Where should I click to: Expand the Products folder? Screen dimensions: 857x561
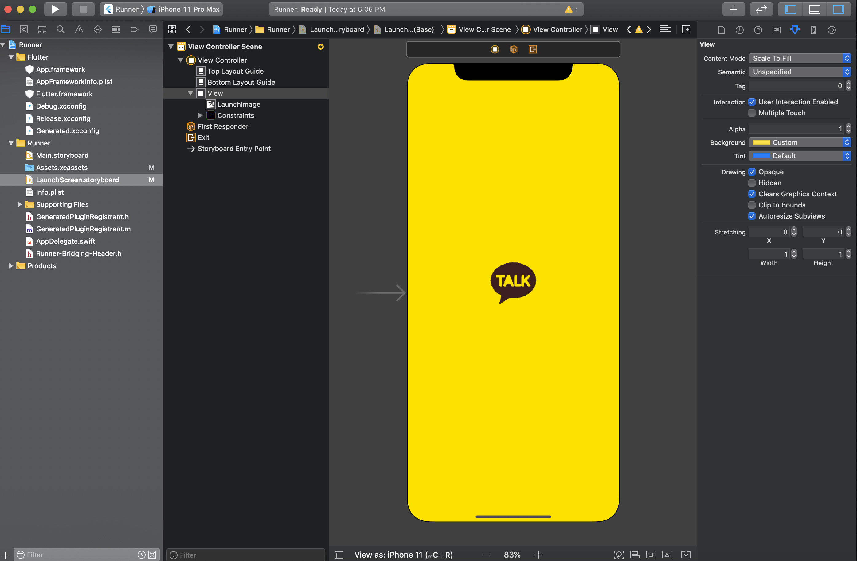(x=11, y=266)
